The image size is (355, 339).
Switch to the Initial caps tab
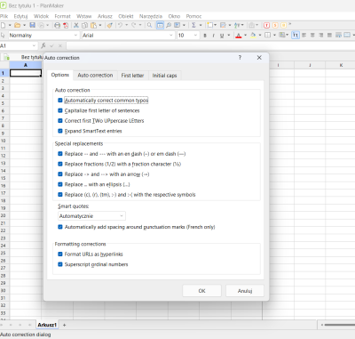click(x=164, y=76)
